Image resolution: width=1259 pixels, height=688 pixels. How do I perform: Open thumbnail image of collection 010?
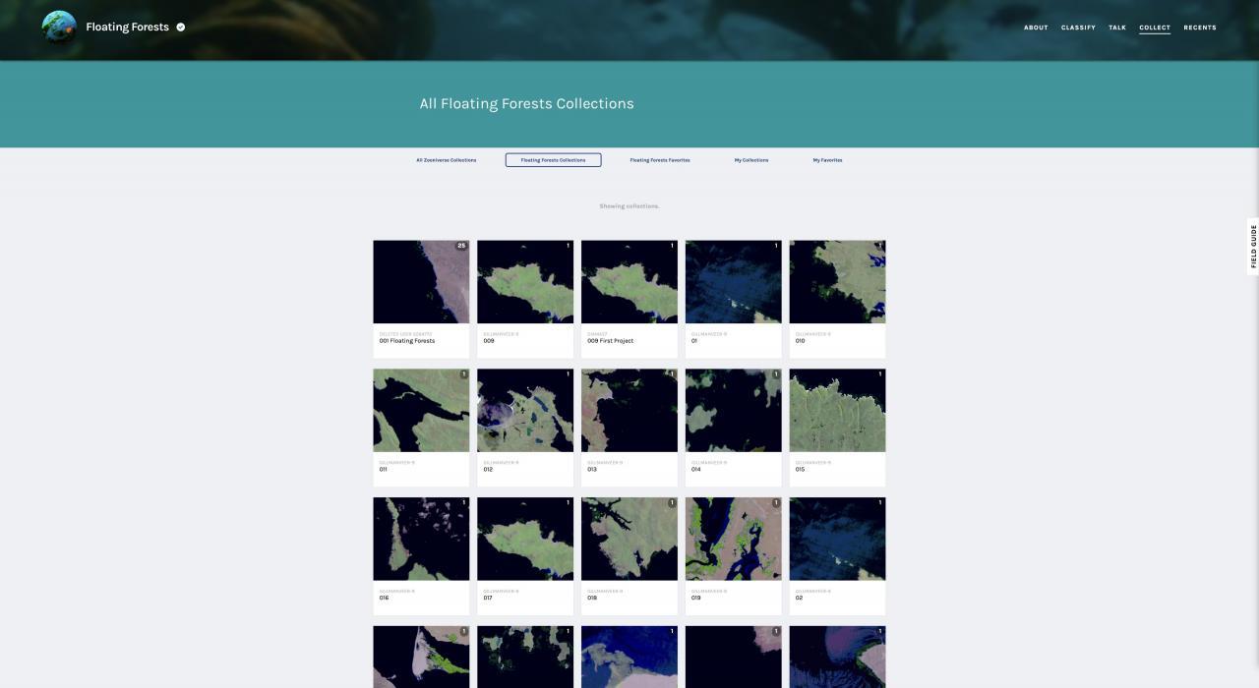pos(837,282)
